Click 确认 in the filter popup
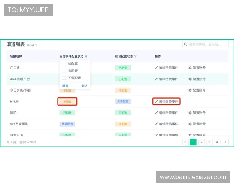The image size is (234, 187). (x=84, y=86)
